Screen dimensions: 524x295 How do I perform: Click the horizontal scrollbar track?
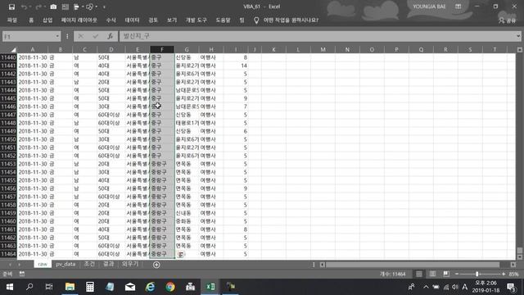(x=413, y=265)
